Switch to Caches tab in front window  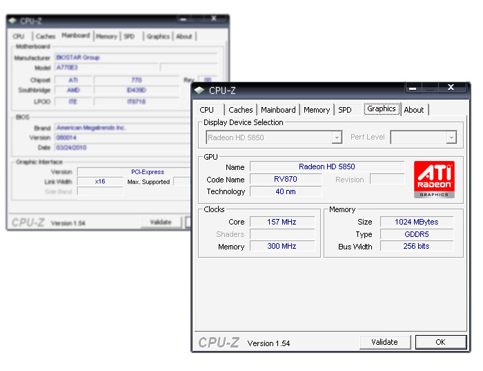241,110
